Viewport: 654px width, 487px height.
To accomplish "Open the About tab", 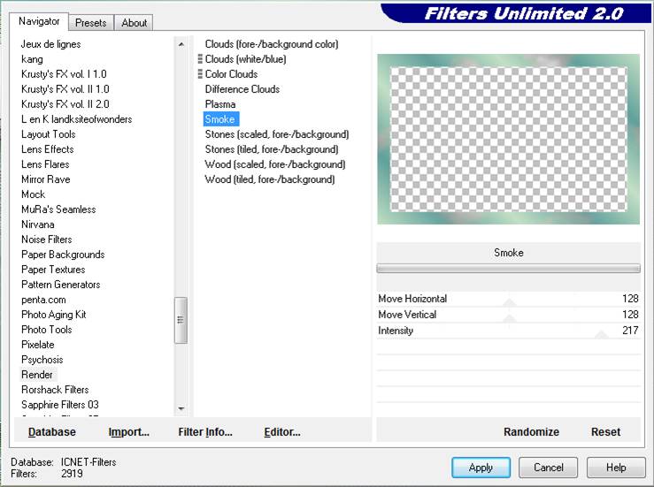I will tap(135, 23).
